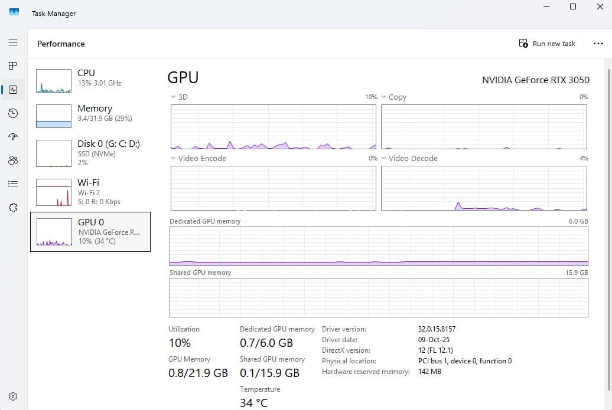Viewport: 612px width, 410px height.
Task: Select the Wi-Fi performance item
Action: (90, 192)
